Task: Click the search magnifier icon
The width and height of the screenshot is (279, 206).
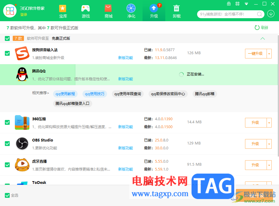Action: [x=259, y=14]
